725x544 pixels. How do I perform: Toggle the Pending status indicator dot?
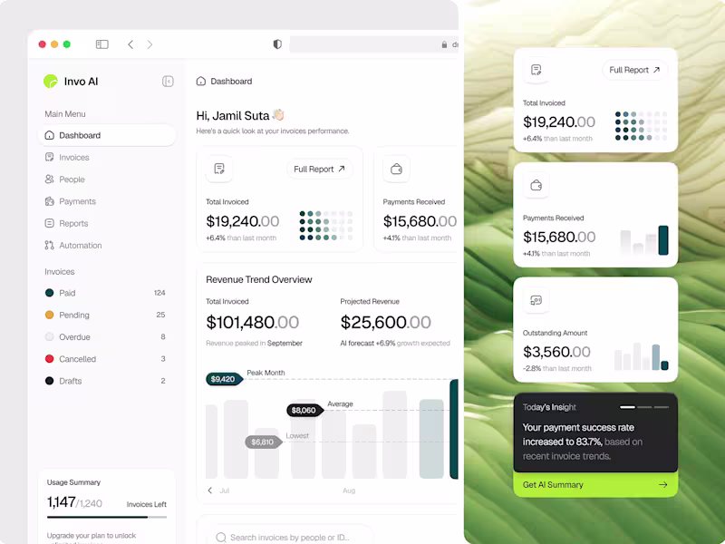pyautogui.click(x=47, y=315)
